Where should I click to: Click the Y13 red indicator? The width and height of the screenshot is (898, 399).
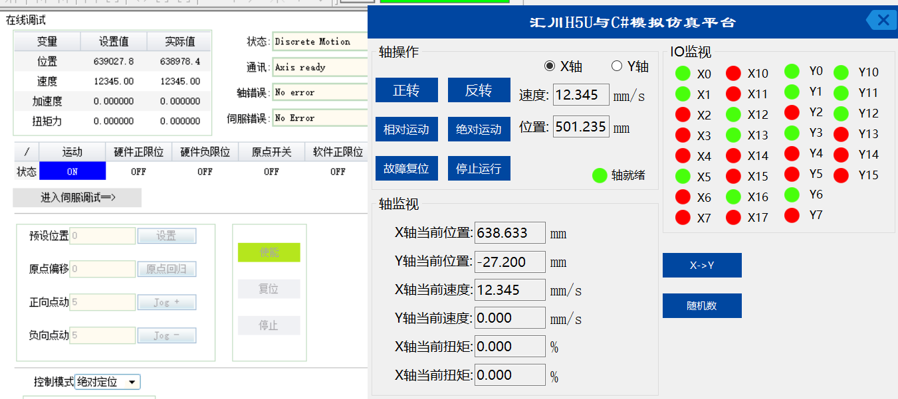tap(841, 134)
